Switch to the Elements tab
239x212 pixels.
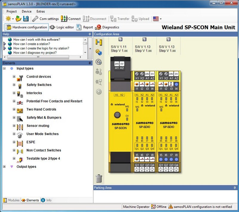[30, 200]
